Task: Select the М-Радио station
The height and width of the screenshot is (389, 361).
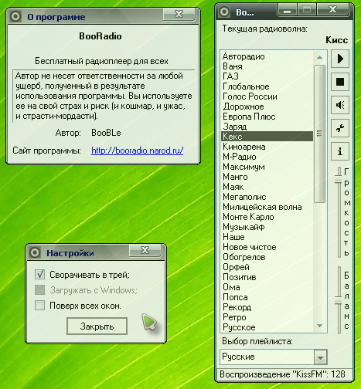Action: tap(267, 157)
